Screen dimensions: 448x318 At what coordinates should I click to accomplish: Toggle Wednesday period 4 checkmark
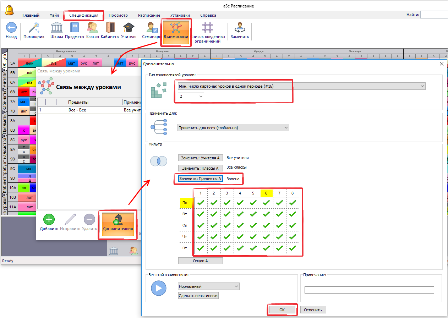[x=240, y=225]
